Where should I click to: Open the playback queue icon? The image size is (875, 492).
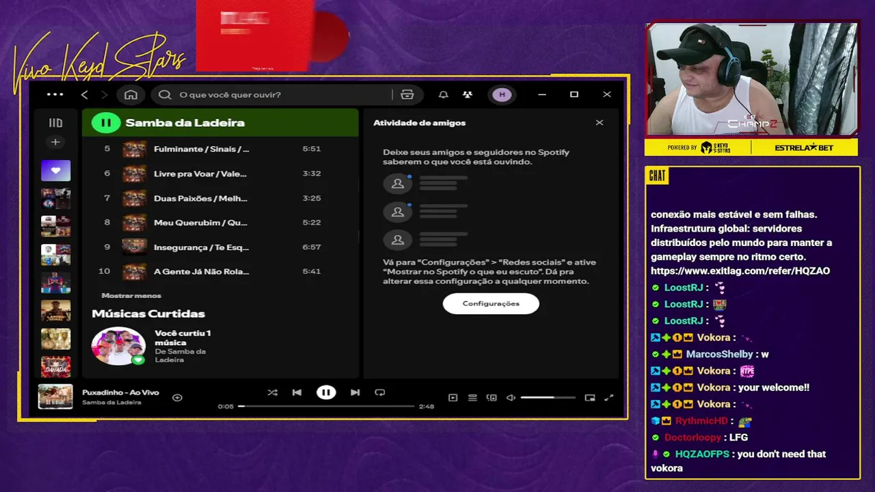472,398
